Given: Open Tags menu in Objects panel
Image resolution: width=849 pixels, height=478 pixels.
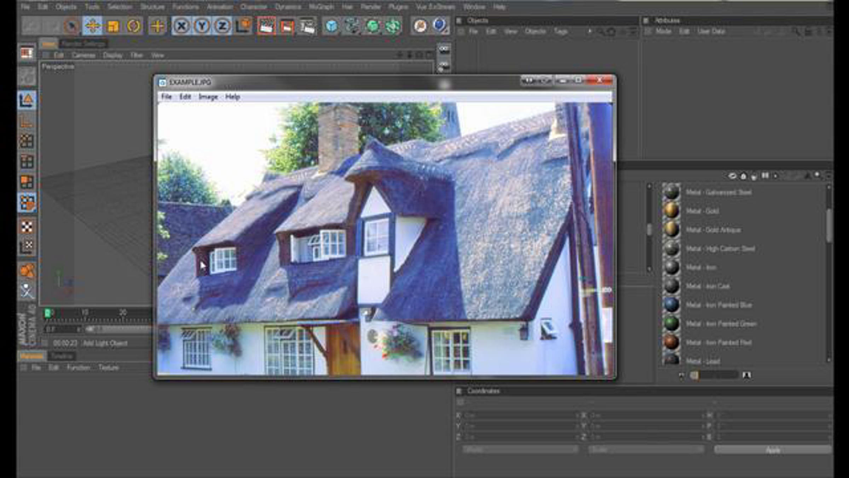Looking at the screenshot, I should click(561, 32).
